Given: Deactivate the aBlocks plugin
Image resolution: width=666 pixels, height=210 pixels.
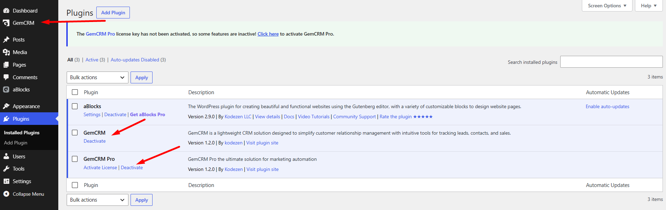Looking at the screenshot, I should pos(115,114).
